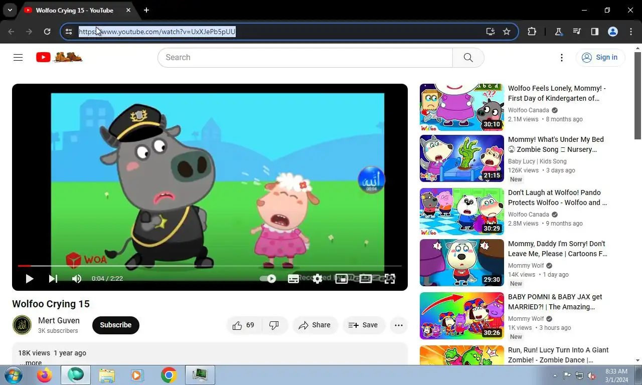The height and width of the screenshot is (385, 642).
Task: Focus the YouTube Search field
Action: pyautogui.click(x=305, y=58)
